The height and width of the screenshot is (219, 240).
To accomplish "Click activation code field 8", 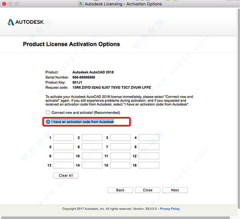I will (x=149, y=147).
